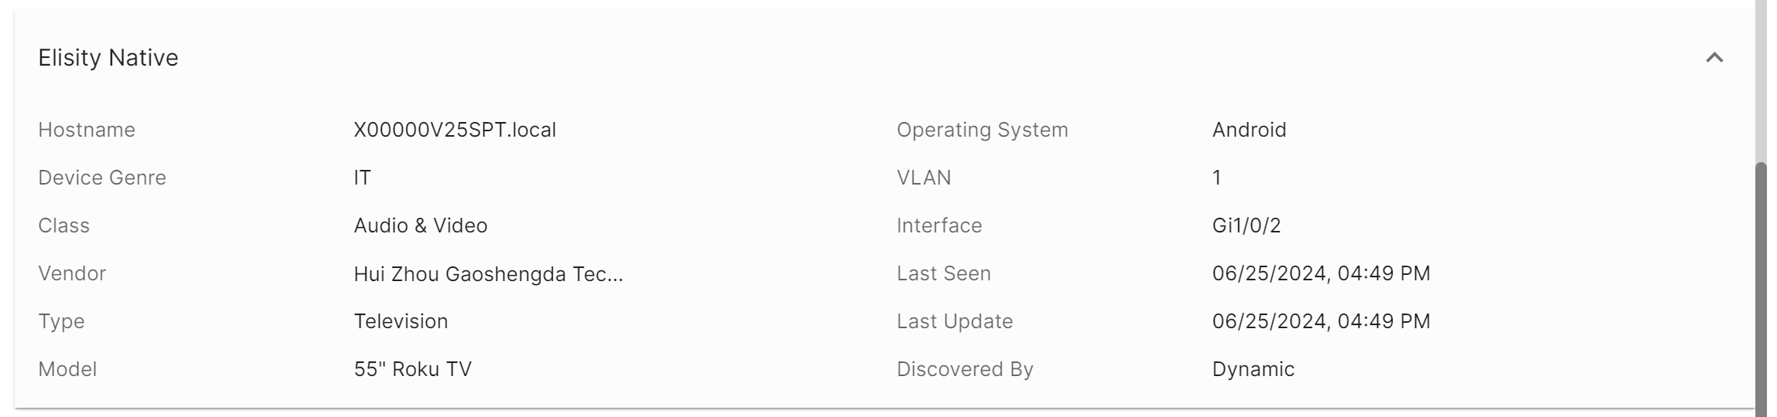Click the Discovered By field label
The height and width of the screenshot is (417, 1777).
964,369
